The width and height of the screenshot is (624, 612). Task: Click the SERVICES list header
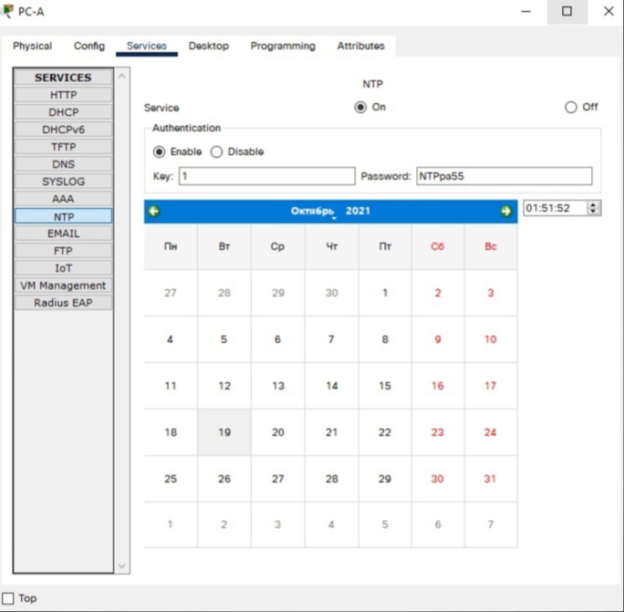click(x=63, y=78)
